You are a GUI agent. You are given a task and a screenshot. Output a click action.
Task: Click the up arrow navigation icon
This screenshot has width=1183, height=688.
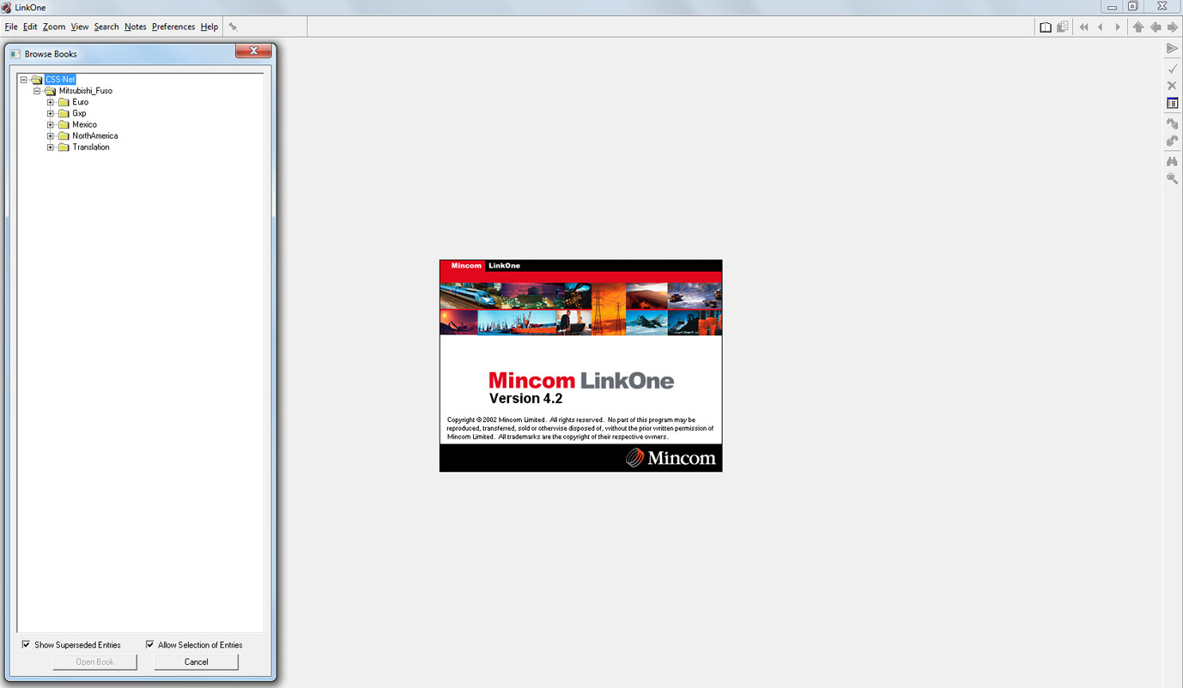point(1138,27)
